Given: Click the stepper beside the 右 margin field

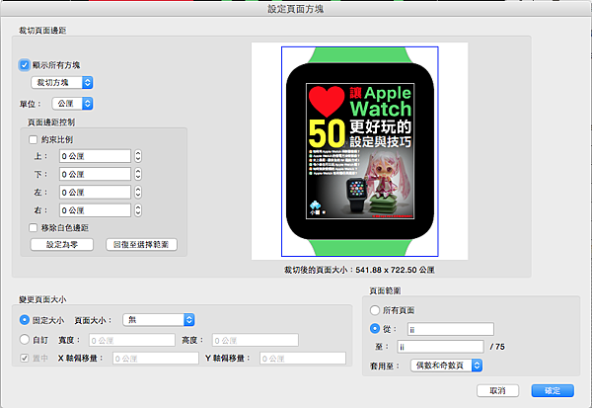Looking at the screenshot, I should coord(138,210).
